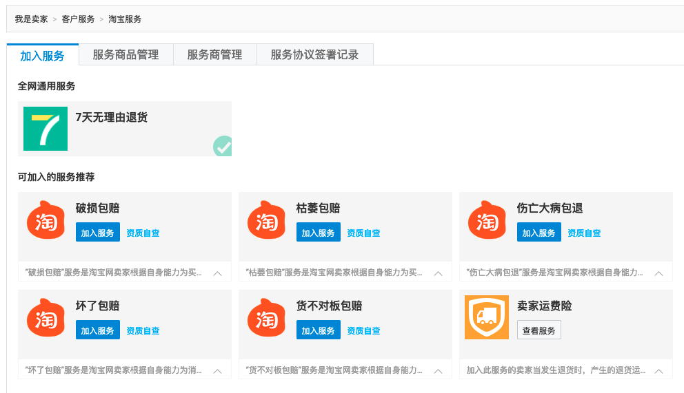Click 加入服务 button for 破损包赔

click(98, 233)
